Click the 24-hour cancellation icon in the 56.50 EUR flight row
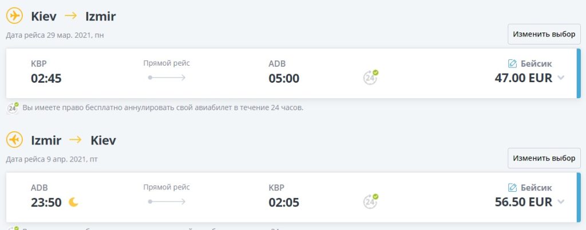 371,201
